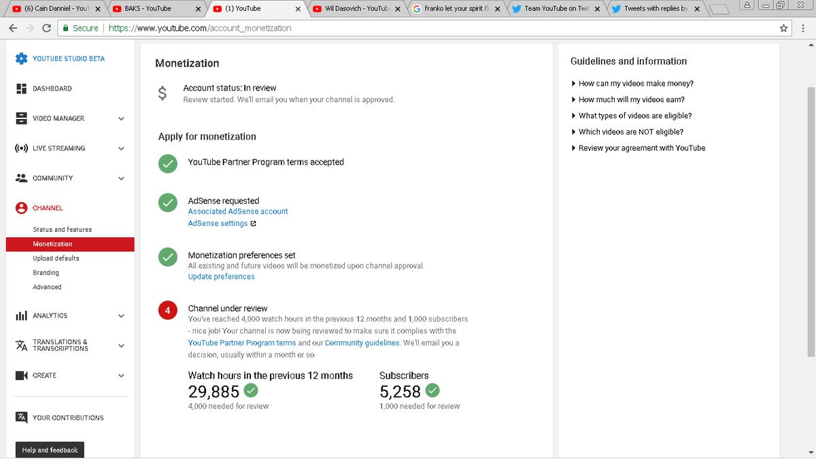The image size is (816, 459).
Task: Open the AdSense settings link
Action: (218, 224)
